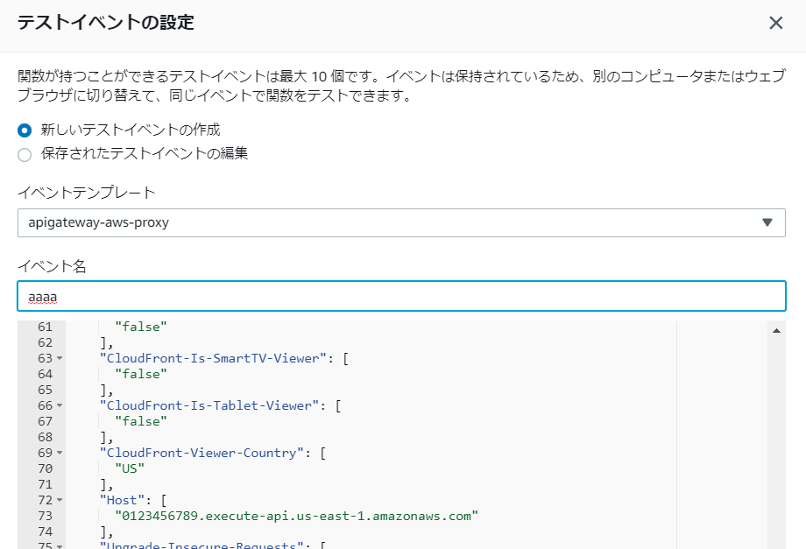
Task: Click the editor scrollbar down arrow
Action: 774,544
